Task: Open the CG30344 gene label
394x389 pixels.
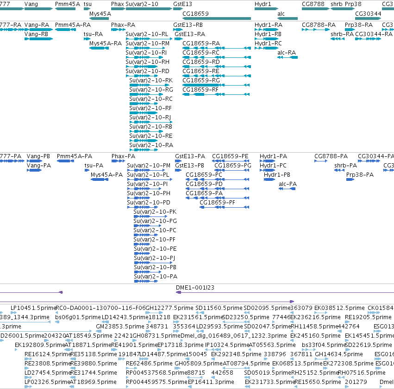Action: (368, 14)
